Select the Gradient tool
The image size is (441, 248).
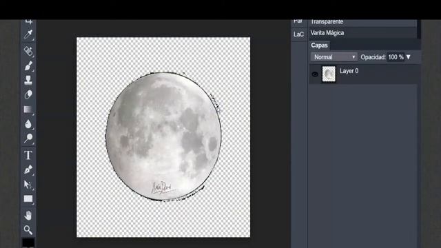click(x=28, y=110)
